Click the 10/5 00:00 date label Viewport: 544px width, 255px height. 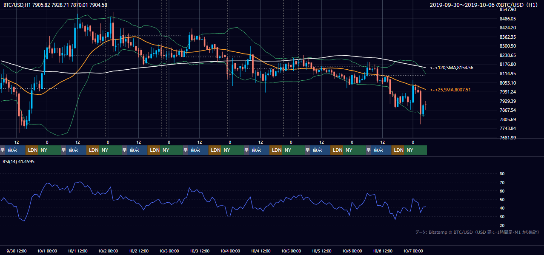[x=291, y=251]
